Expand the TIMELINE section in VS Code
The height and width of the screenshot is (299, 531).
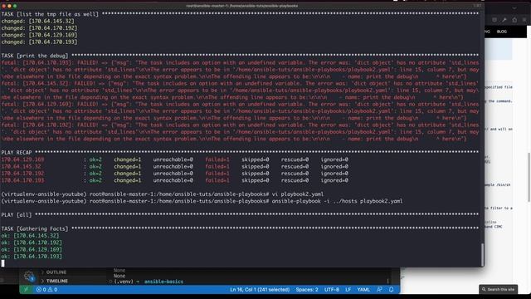pyautogui.click(x=55, y=281)
